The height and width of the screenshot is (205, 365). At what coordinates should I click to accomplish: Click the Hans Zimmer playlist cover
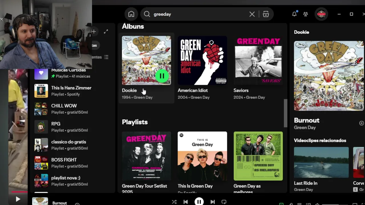coord(41,91)
